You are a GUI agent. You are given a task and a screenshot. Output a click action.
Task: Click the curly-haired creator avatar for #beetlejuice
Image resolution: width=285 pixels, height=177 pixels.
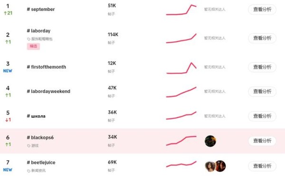point(210,166)
